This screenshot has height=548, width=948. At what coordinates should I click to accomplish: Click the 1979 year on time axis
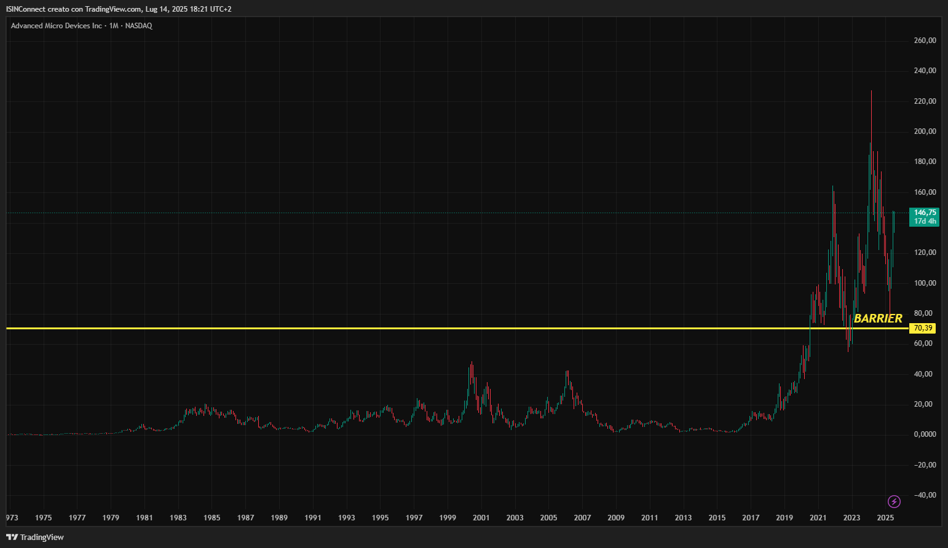tap(111, 518)
